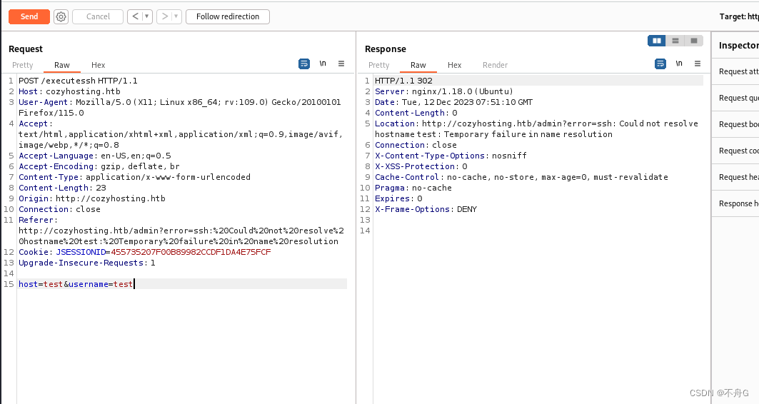The height and width of the screenshot is (404, 759).
Task: Select the Request Raw tab
Action: pyautogui.click(x=62, y=65)
